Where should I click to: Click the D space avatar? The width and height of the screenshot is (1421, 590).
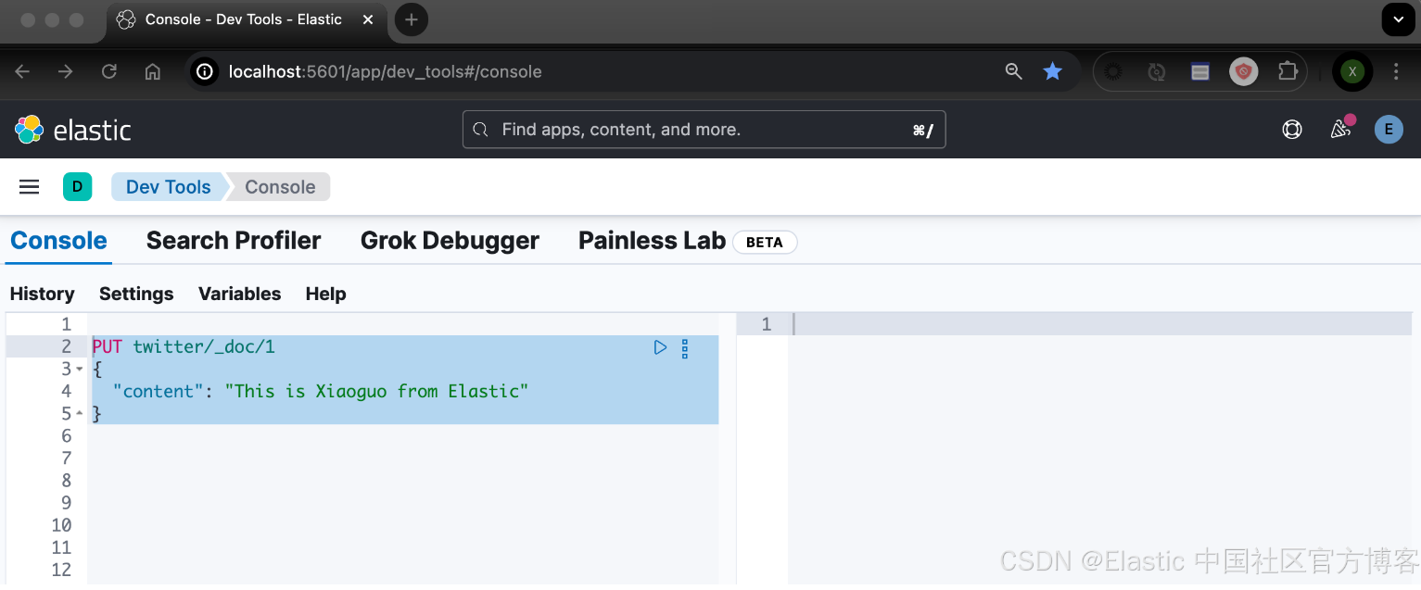77,187
